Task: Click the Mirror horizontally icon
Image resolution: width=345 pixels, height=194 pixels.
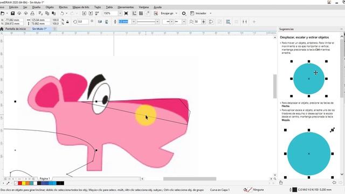Action: tap(100, 22)
